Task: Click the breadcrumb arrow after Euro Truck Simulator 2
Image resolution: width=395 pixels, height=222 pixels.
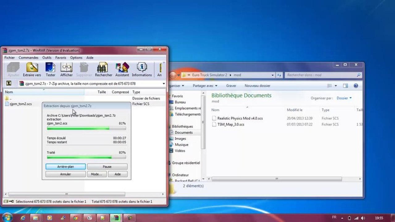Action: (230, 75)
